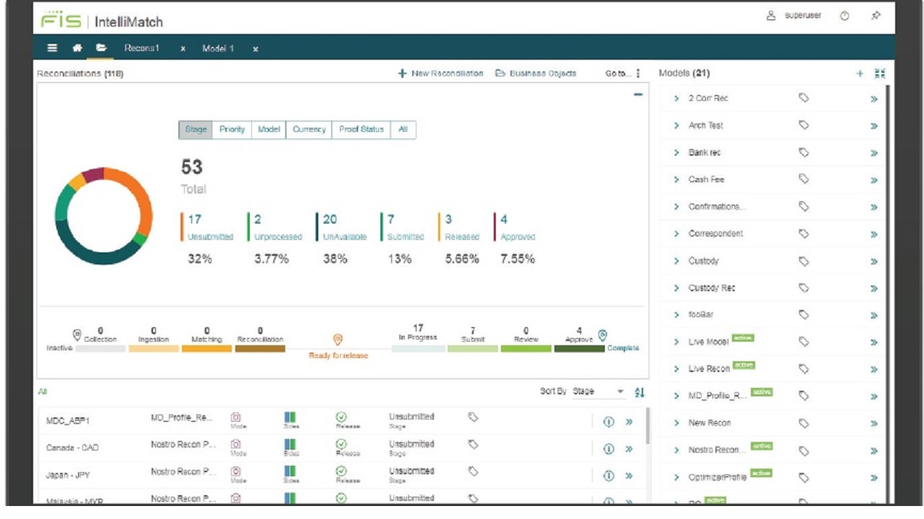Select the Stage chart filter tab
The image size is (924, 519).
coord(196,130)
